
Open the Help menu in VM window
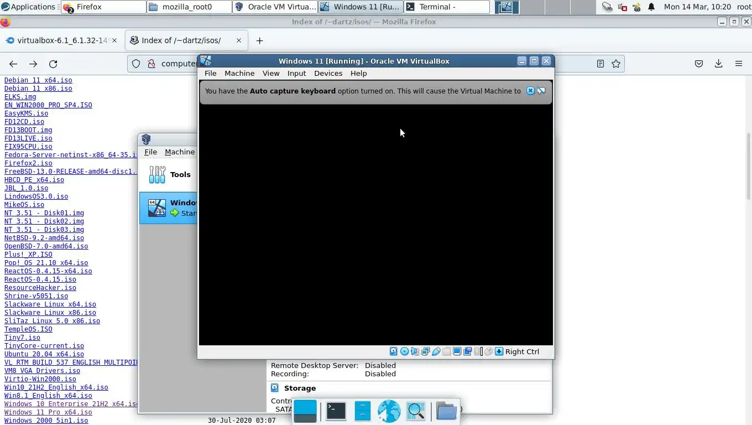358,73
